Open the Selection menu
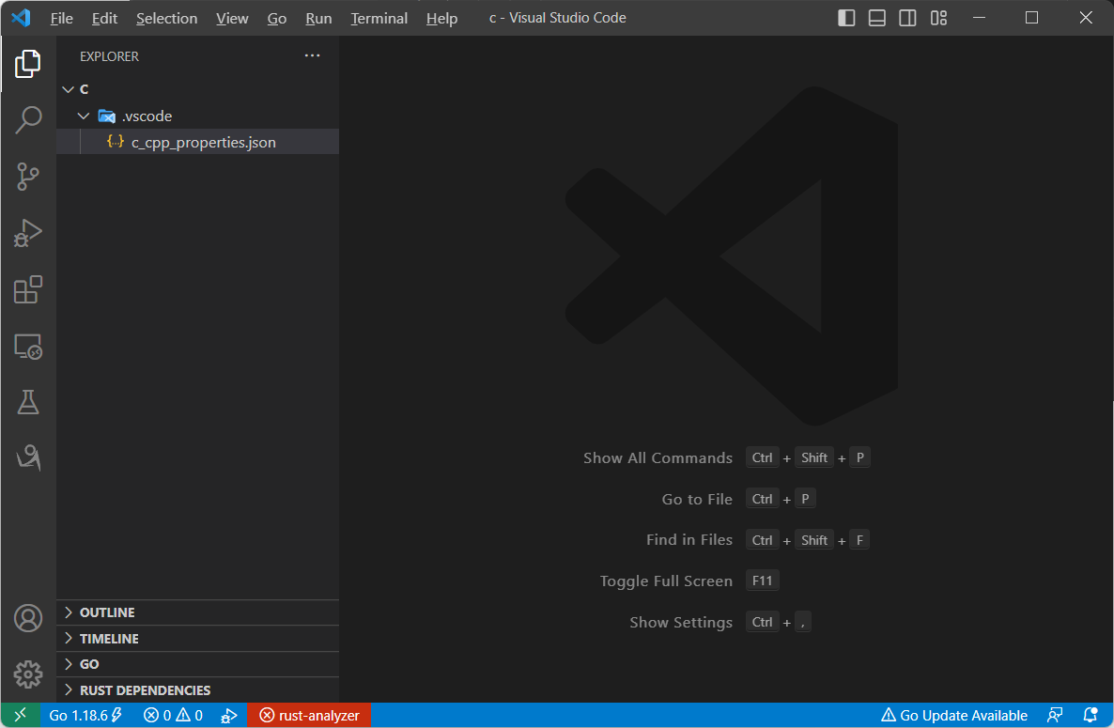The image size is (1114, 728). (167, 19)
